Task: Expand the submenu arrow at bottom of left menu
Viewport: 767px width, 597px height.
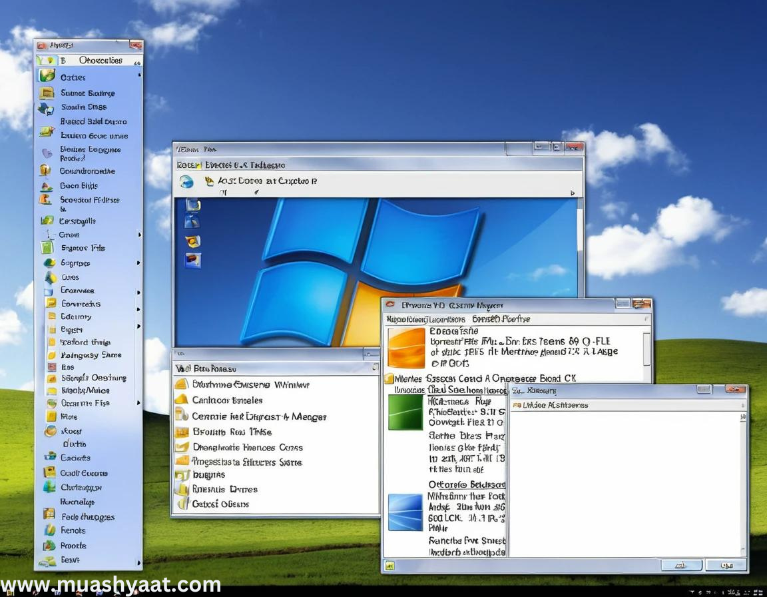Action: tap(138, 561)
